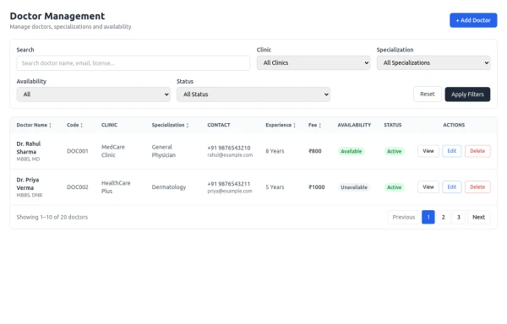507x324 pixels.
Task: Sort table by Doctor Name column
Action: pos(34,125)
